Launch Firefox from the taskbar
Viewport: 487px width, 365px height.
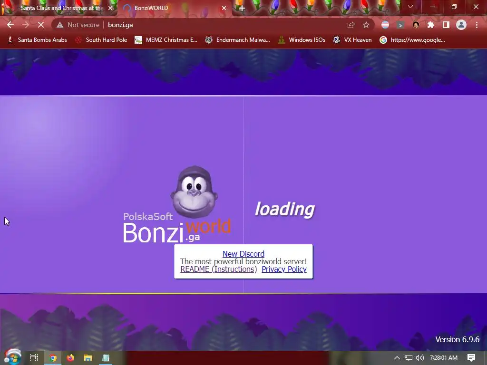pos(70,358)
